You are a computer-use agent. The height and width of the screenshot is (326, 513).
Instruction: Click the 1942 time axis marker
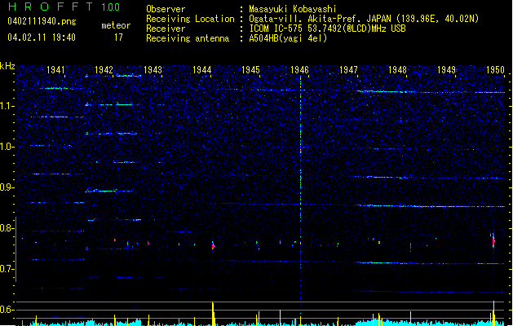(104, 69)
